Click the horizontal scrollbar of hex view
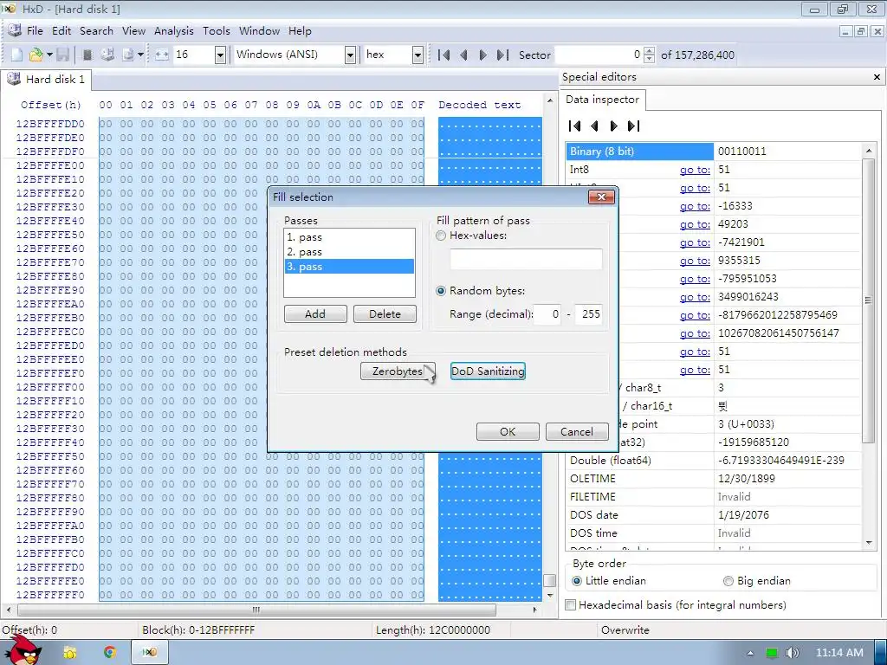This screenshot has width=887, height=665. point(256,610)
